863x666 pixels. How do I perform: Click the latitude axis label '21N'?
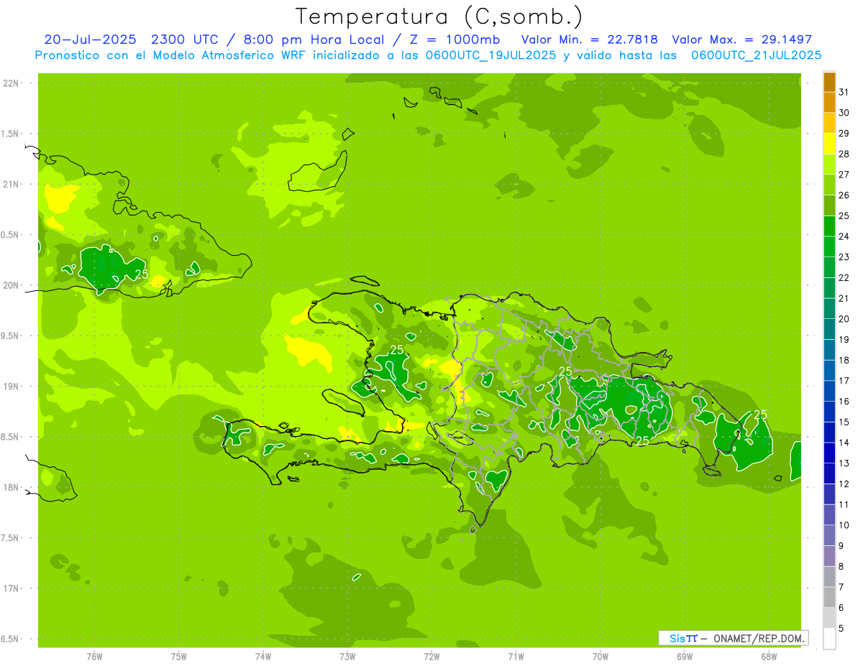tap(10, 184)
